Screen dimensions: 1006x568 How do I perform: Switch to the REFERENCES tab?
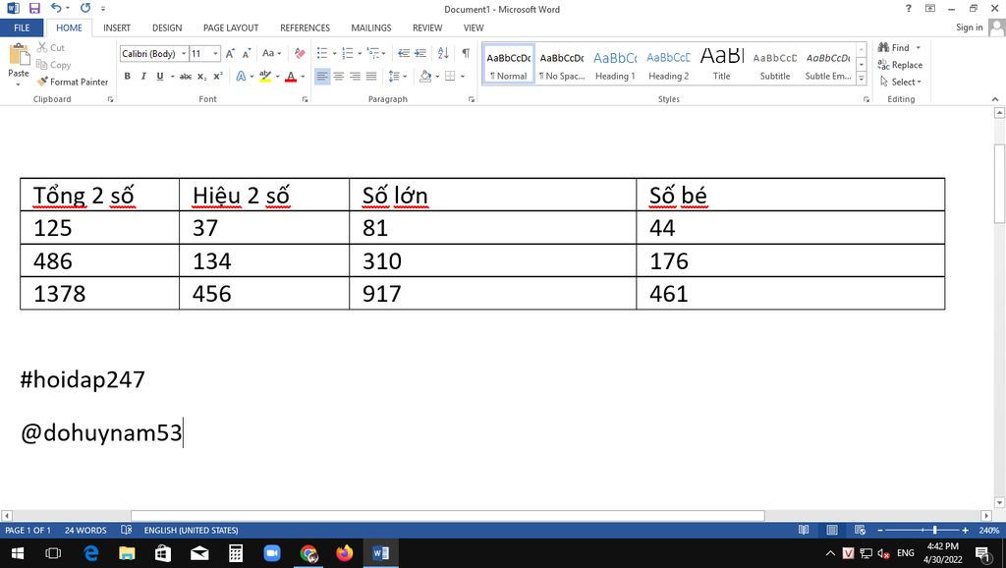(305, 28)
